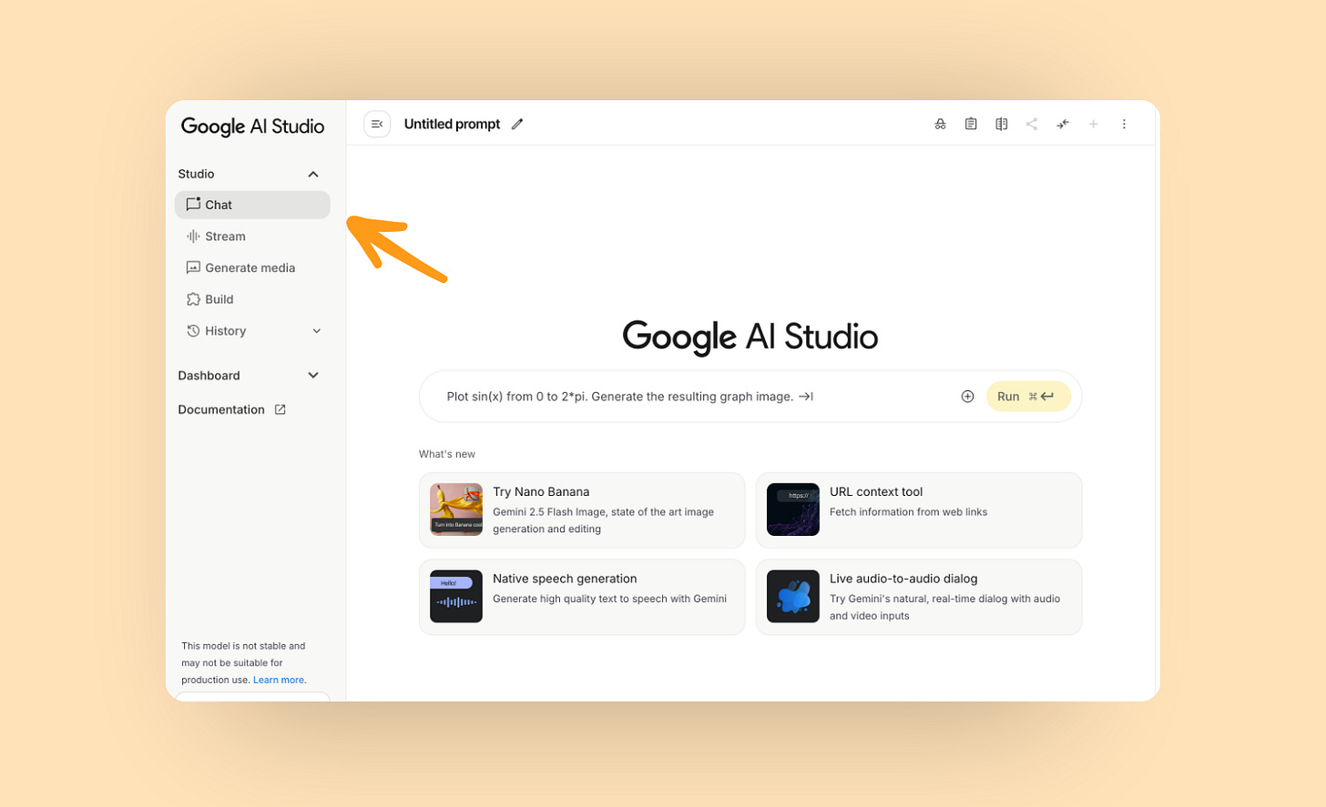Click the pencil icon to rename Untitled prompt

point(517,124)
